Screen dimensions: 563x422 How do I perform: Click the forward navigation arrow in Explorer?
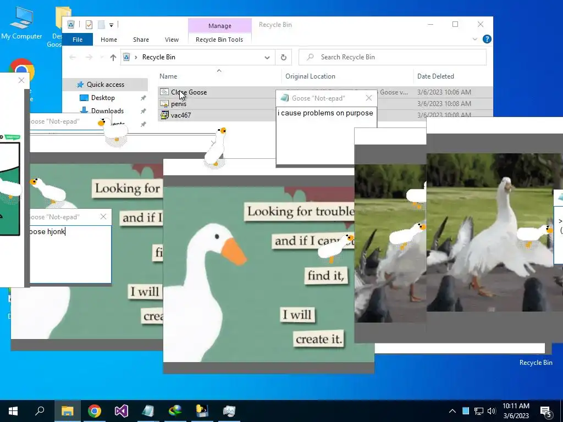pyautogui.click(x=89, y=57)
